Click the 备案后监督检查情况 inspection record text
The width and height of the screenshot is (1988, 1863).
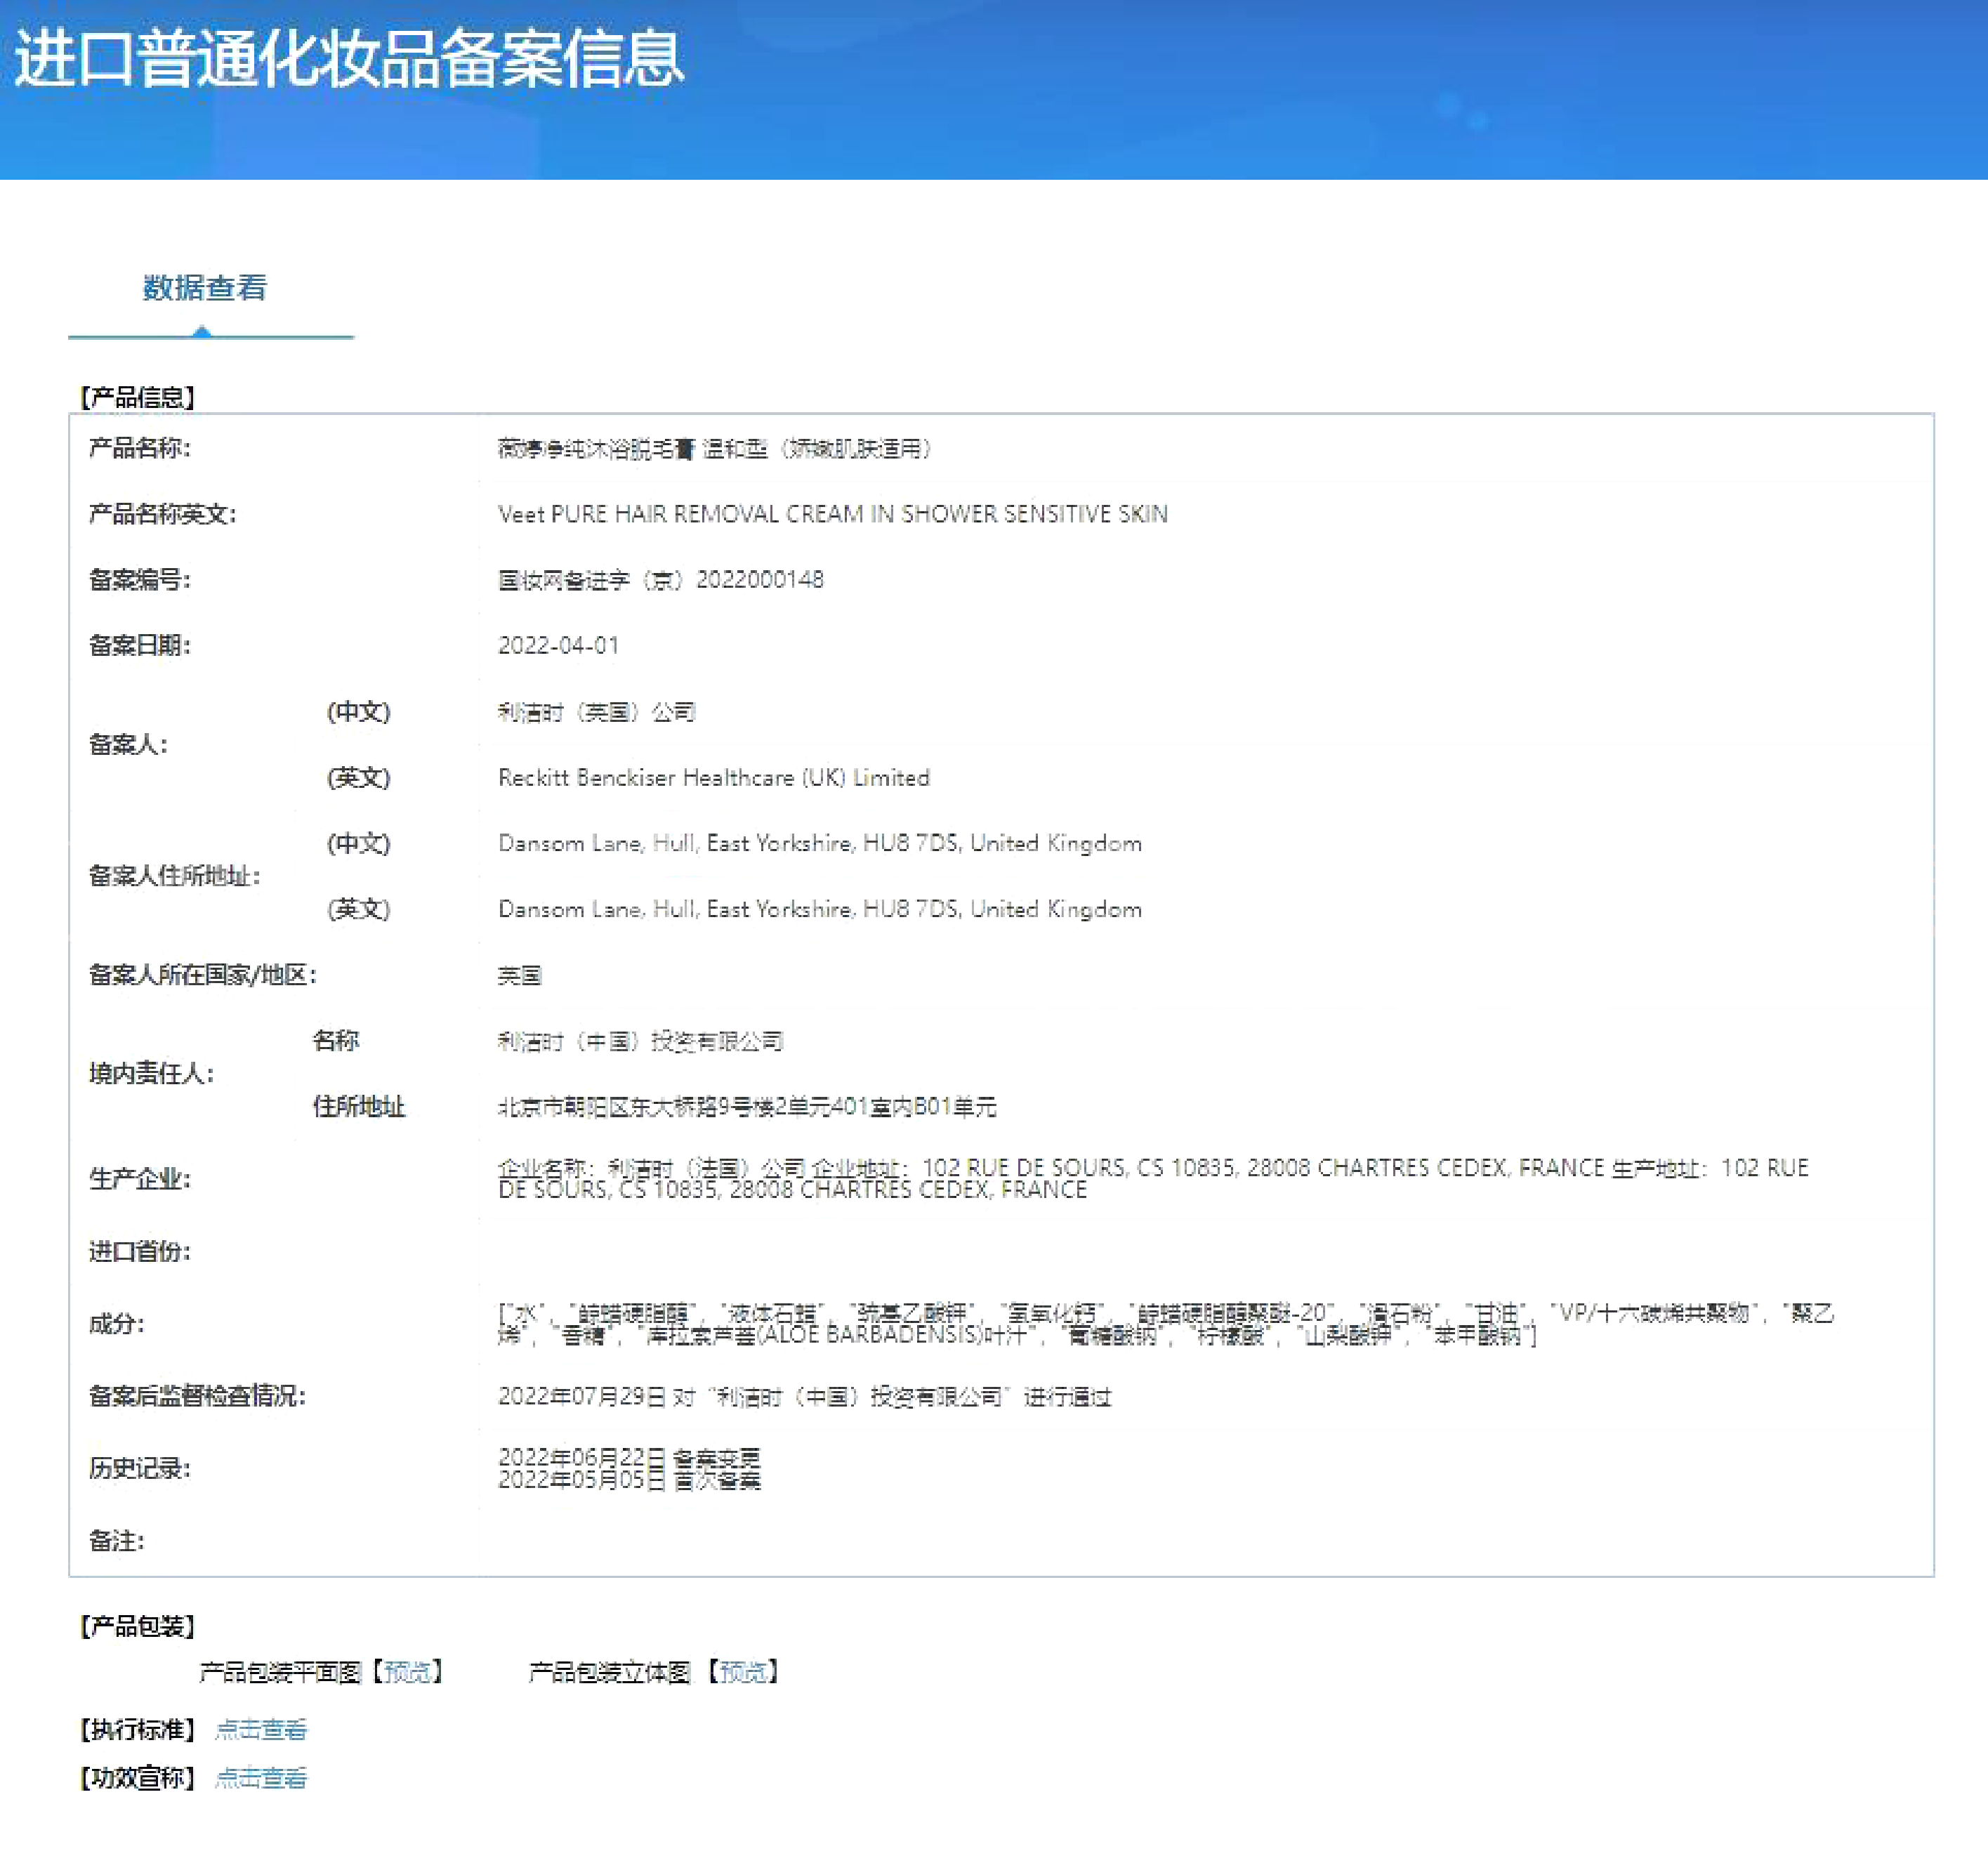pos(804,1396)
